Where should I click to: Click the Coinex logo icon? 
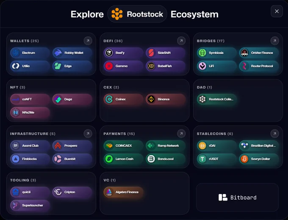tap(109, 99)
